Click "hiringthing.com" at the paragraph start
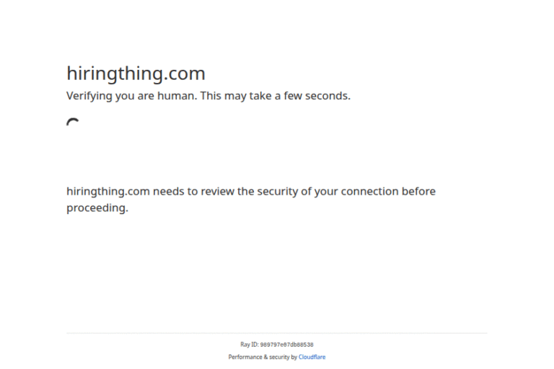This screenshot has width=554, height=369. click(108, 192)
